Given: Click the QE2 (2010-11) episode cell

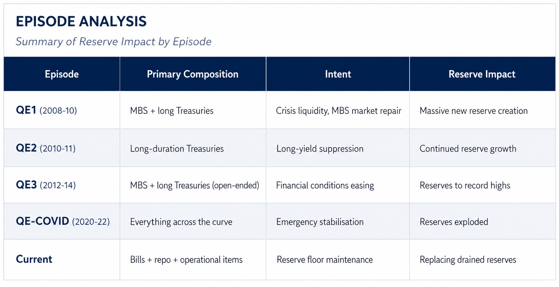Looking at the screenshot, I should click(x=46, y=148).
